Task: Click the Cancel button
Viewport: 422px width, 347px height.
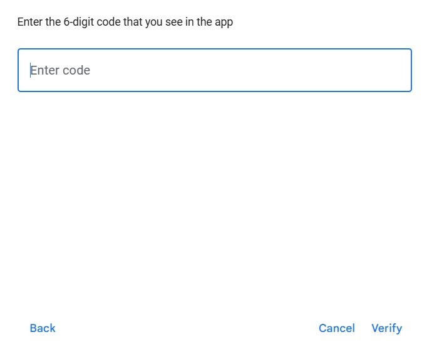Action: (x=336, y=328)
